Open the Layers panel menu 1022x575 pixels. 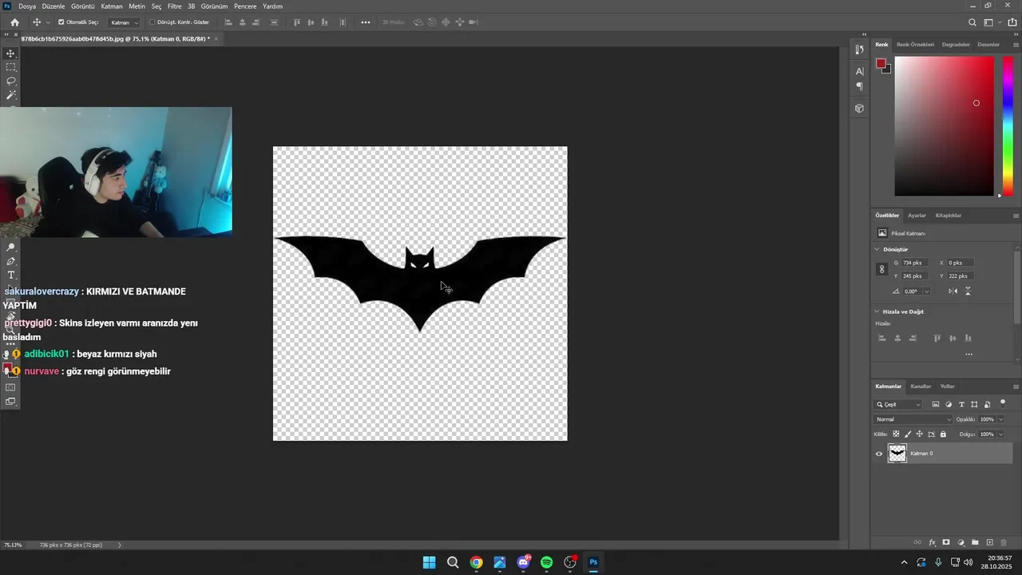1016,387
